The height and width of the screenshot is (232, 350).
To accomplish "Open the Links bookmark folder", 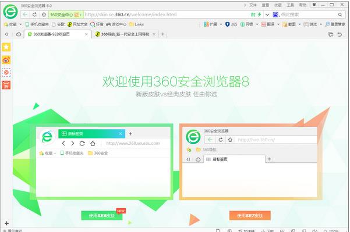I will point(137,24).
